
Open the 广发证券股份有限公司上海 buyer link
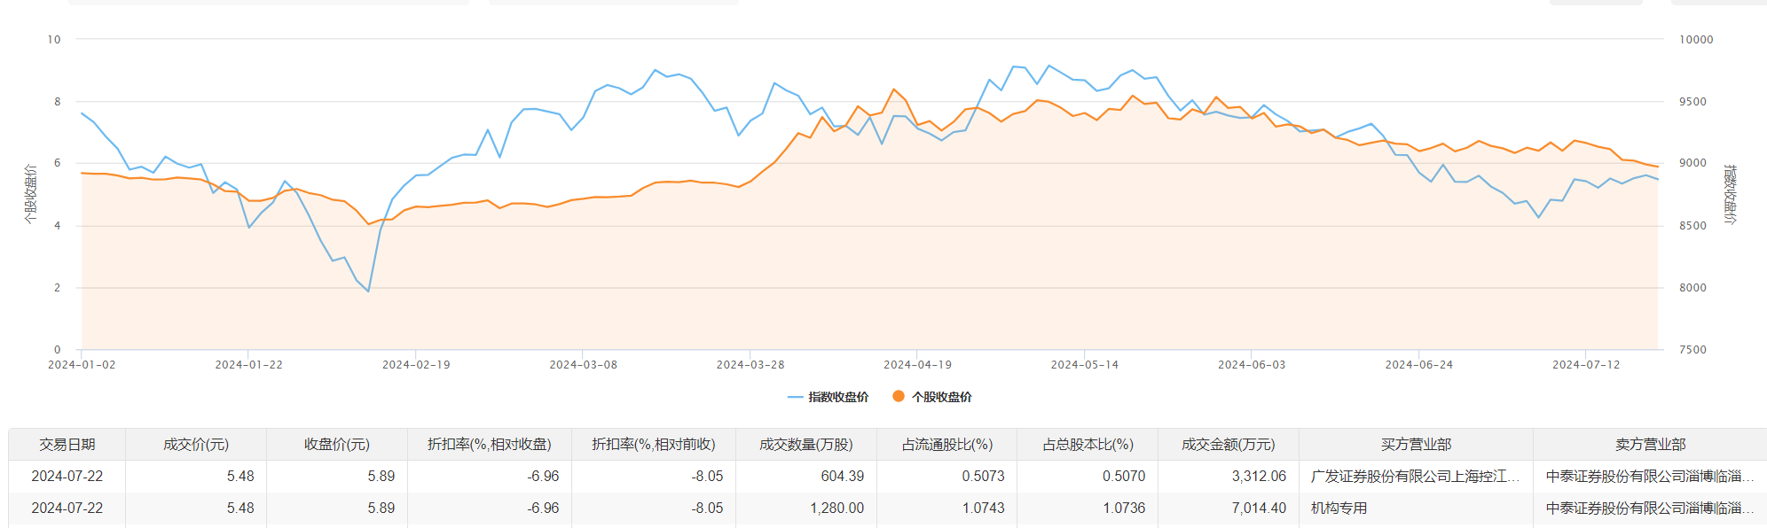tap(1414, 476)
